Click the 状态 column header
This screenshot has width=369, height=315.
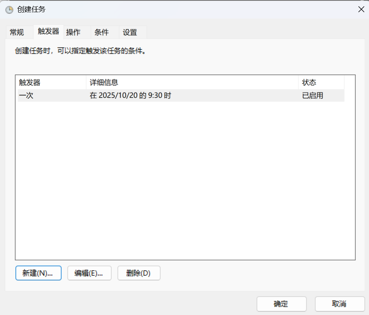[321, 83]
